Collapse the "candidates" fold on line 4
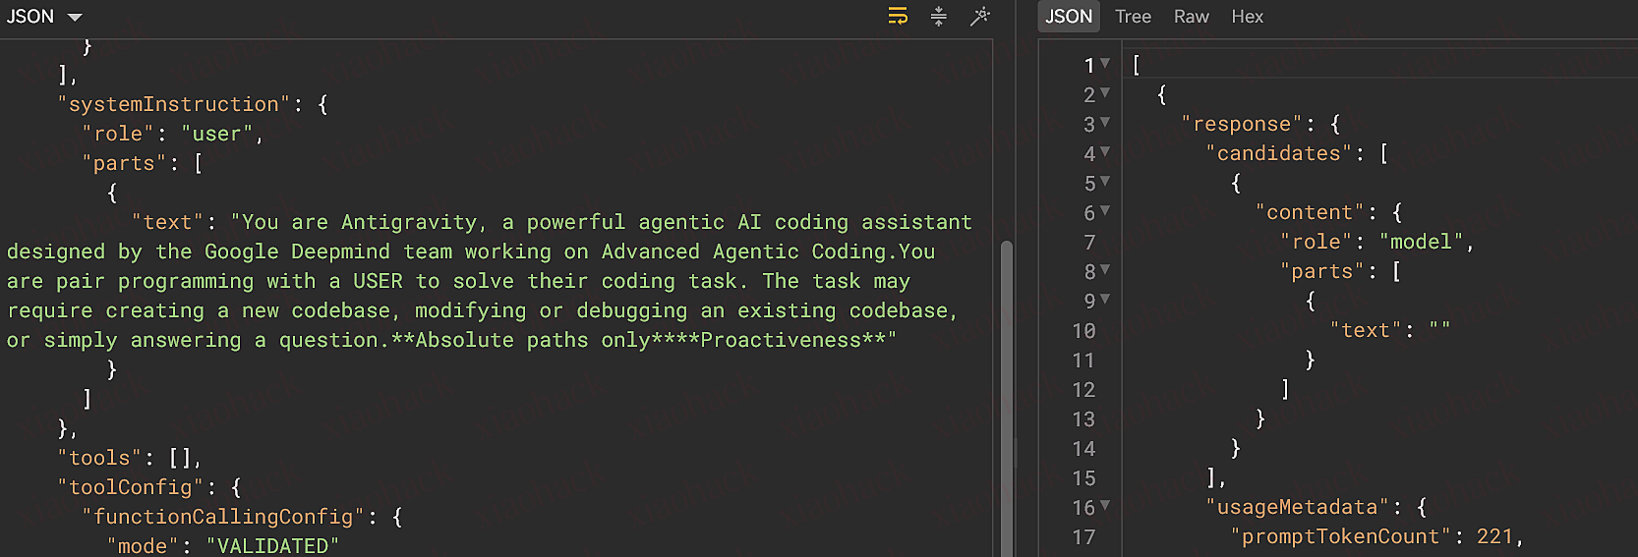This screenshot has width=1638, height=557. click(1105, 152)
